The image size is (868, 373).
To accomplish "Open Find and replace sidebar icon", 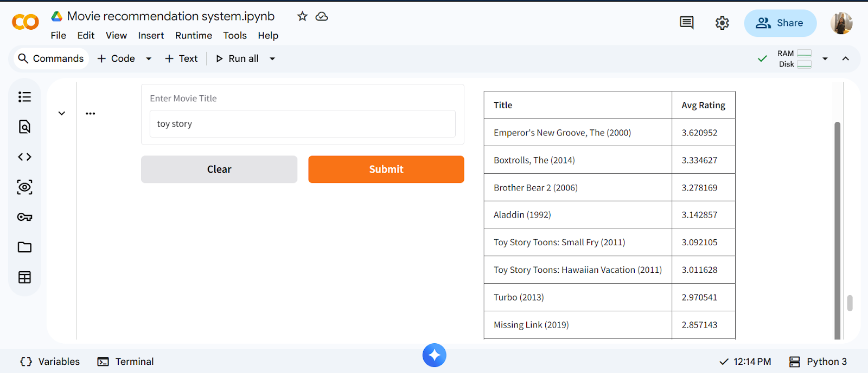I will [24, 127].
